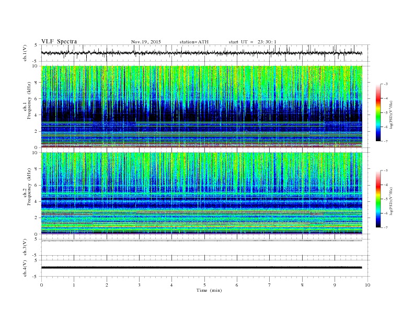414x320 pixels.
Task: Click the "VLF Spectra" title text
Action: click(x=59, y=41)
